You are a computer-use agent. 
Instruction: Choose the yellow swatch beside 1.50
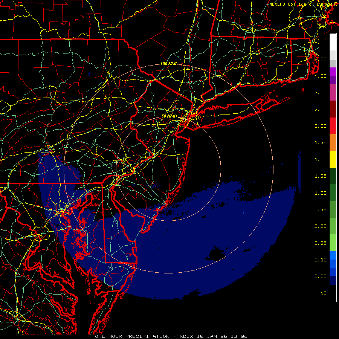[333, 159]
